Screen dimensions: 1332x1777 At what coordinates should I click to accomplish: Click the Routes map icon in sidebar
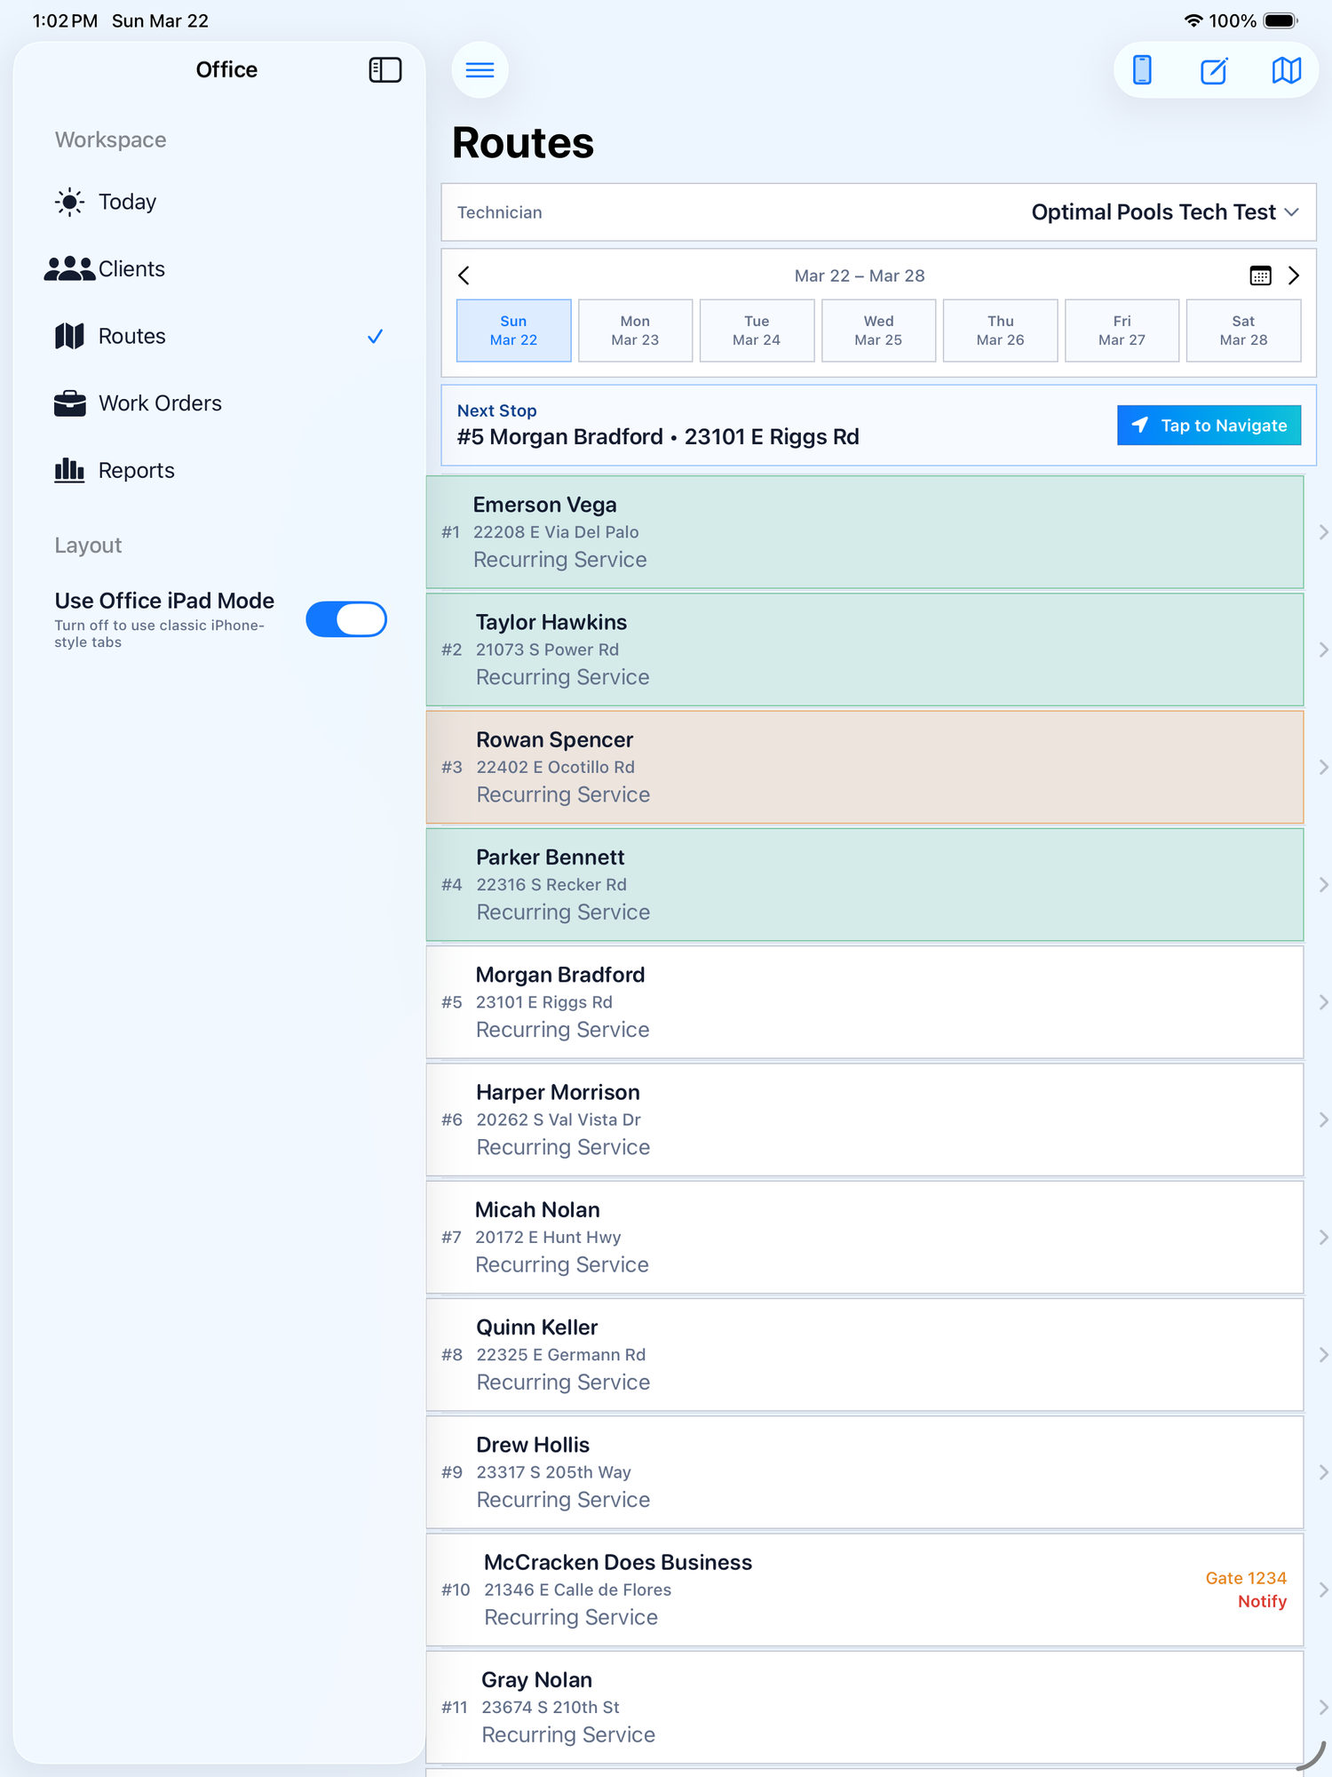(69, 336)
